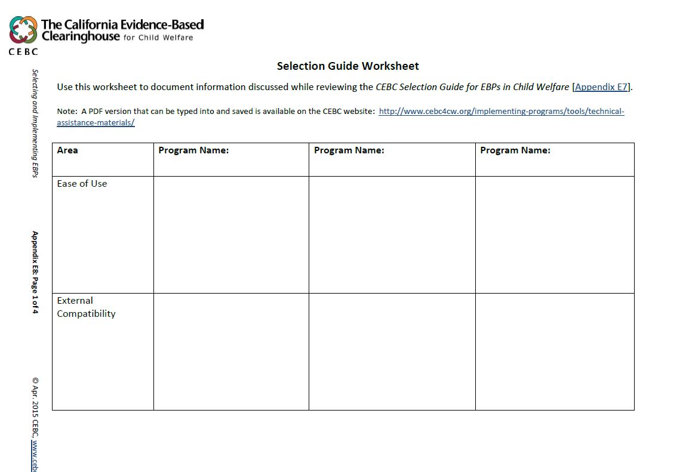Screen dimensions: 686x472
Task: Click the assistance-materials/ link continuation
Action: pyautogui.click(x=96, y=122)
